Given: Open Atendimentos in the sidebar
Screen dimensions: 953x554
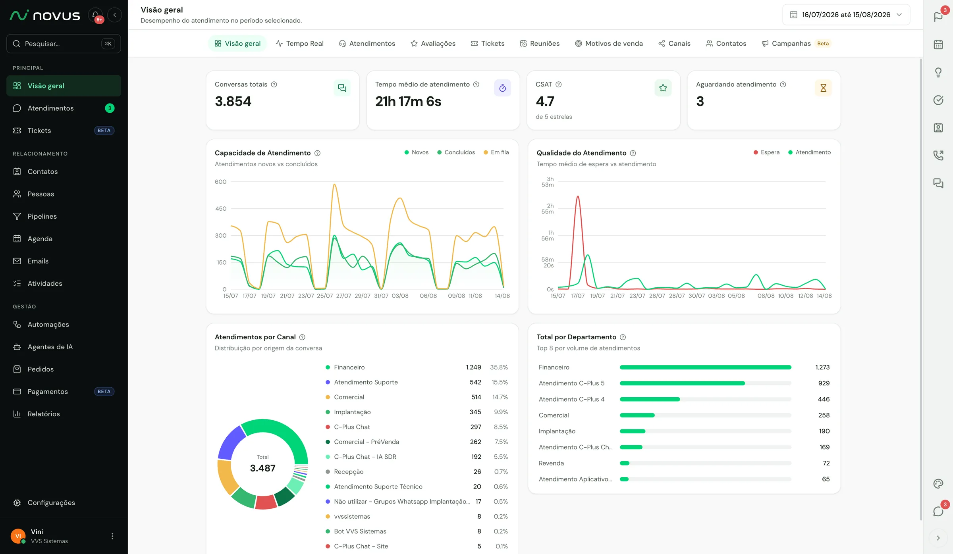Looking at the screenshot, I should pyautogui.click(x=64, y=108).
